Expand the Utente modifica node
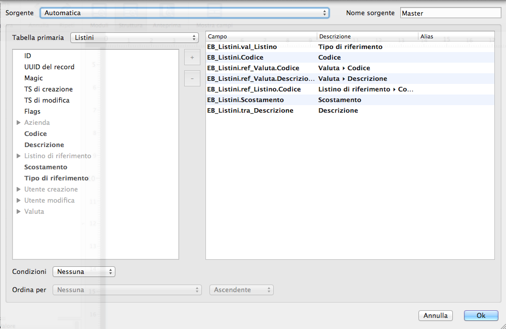This screenshot has height=329, width=506. [19, 201]
